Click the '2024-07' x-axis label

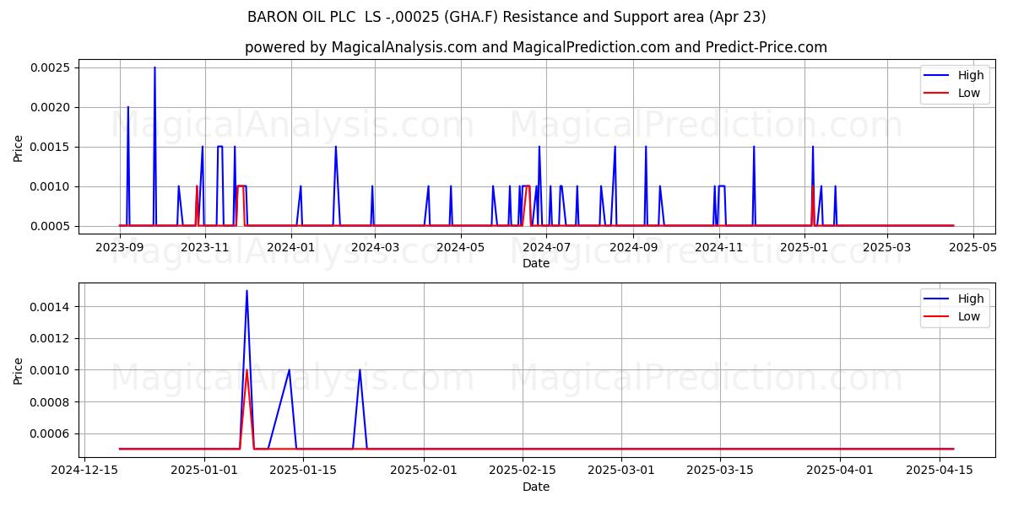(546, 247)
